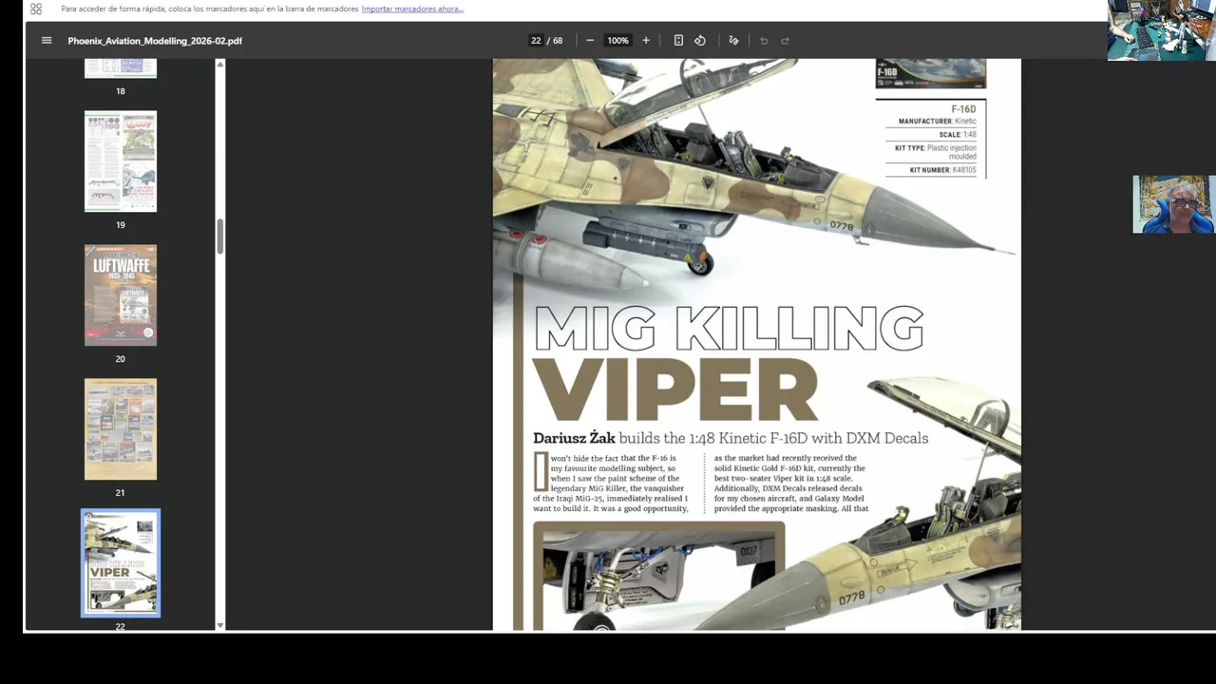Click the 'KIT NUMBER: K48105' line

tap(942, 170)
